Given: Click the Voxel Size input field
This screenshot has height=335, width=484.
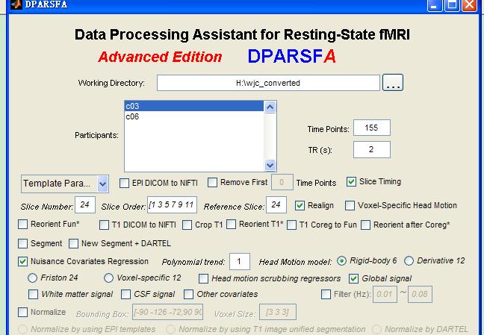Looking at the screenshot, I should point(278,312).
